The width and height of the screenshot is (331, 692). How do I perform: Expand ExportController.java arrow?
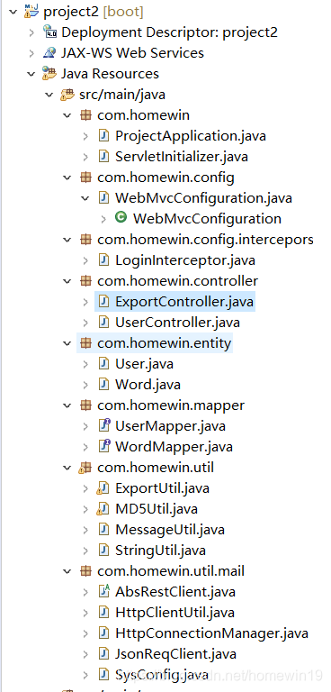click(85, 302)
